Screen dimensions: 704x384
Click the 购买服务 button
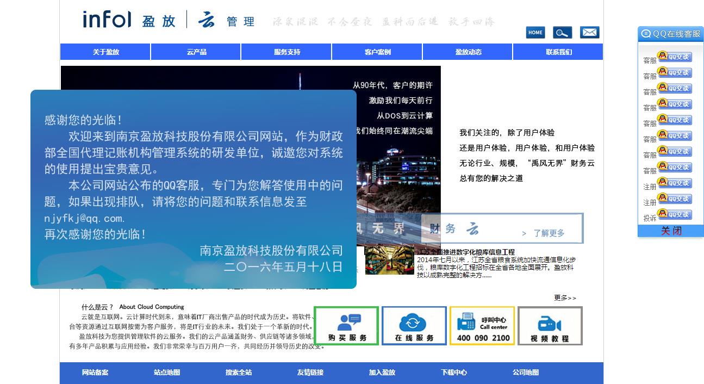tap(346, 326)
